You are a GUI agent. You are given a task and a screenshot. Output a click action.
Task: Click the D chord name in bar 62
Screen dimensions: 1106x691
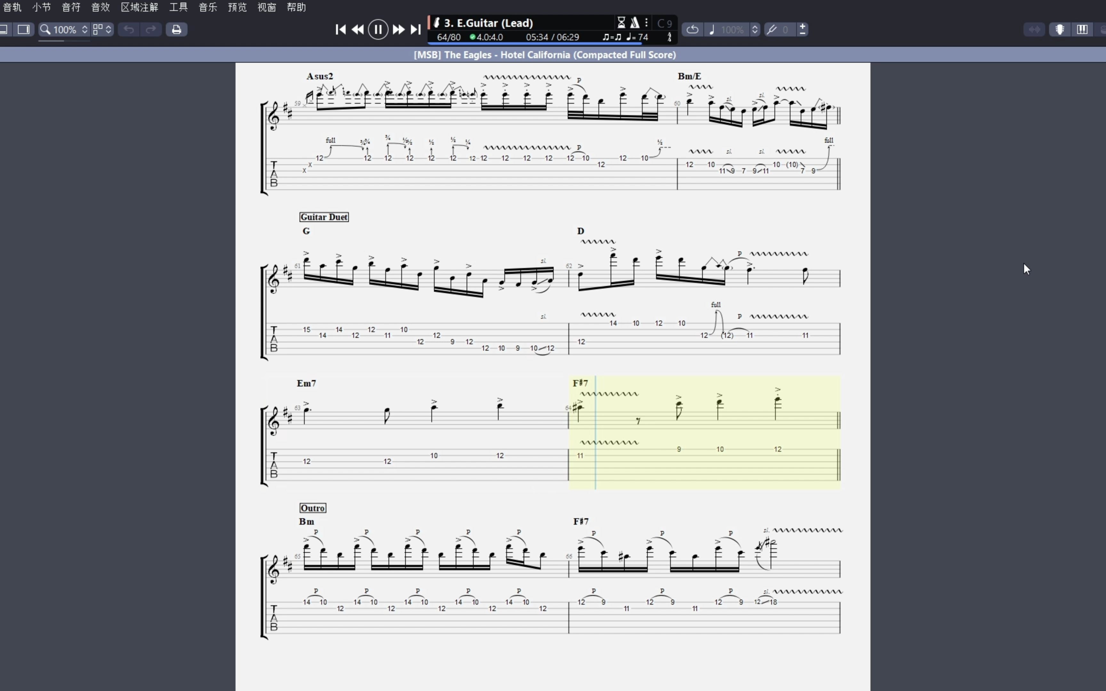pyautogui.click(x=581, y=231)
